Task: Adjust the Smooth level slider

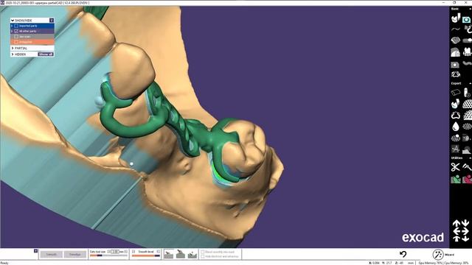Action: point(146,255)
